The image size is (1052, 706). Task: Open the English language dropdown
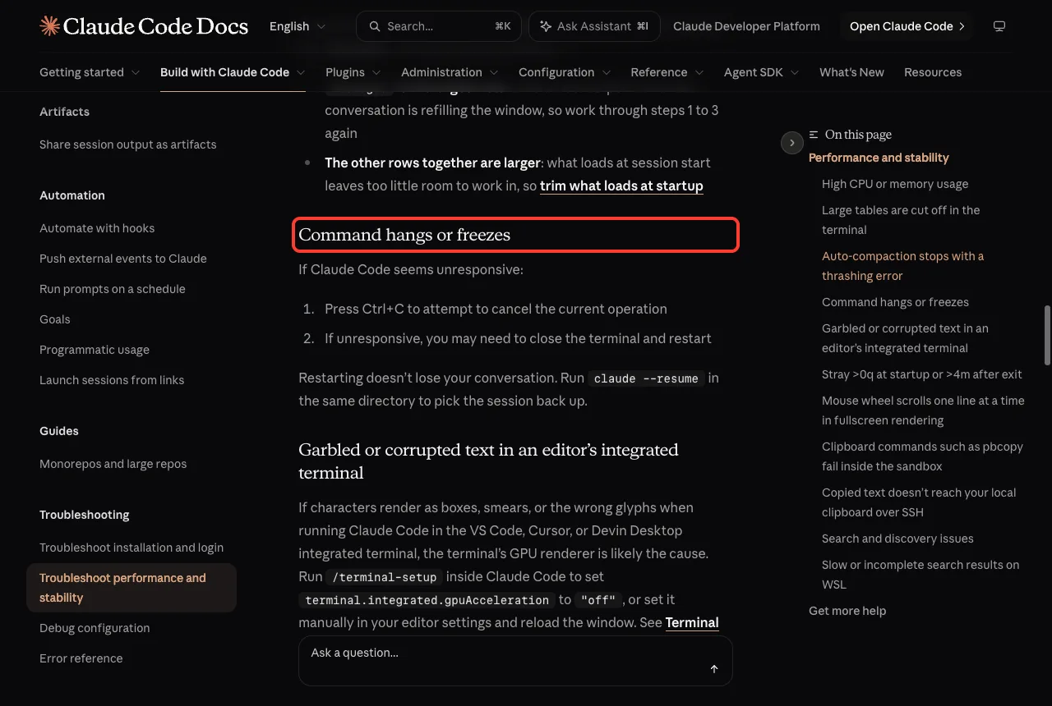click(x=298, y=26)
